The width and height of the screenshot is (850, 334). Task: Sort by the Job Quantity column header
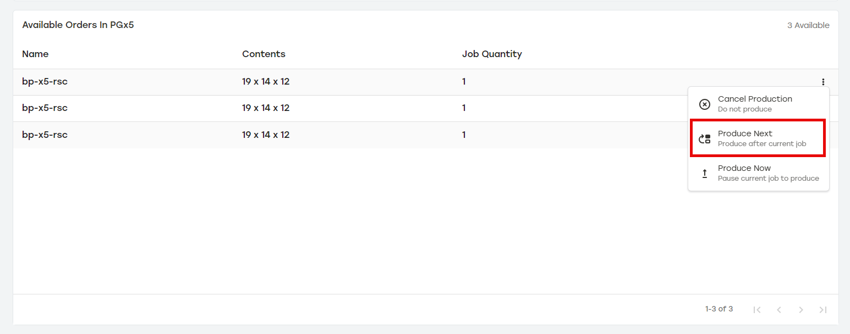[x=492, y=54]
